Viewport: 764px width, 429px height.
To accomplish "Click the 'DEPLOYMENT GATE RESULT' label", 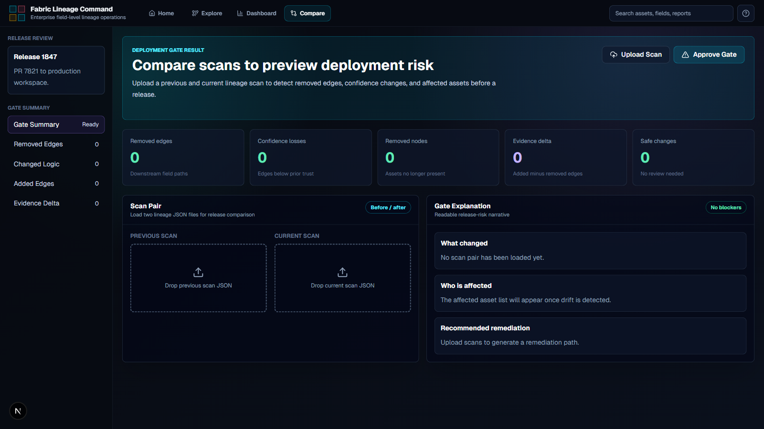I will 168,50.
